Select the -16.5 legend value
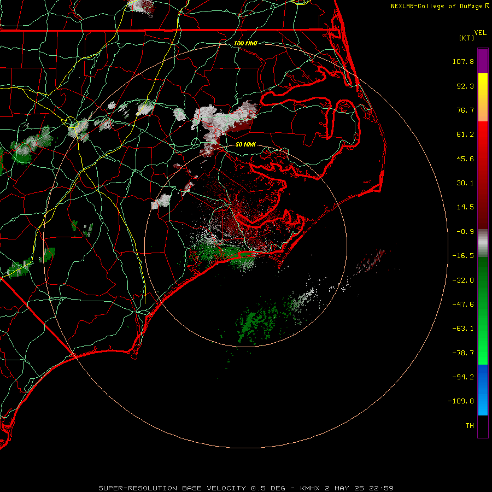The image size is (492, 492). click(x=463, y=256)
